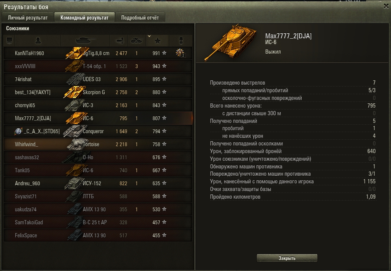Image resolution: width=391 pixels, height=271 pixels.
Task: Select the Командный результат tab
Action: [84, 18]
